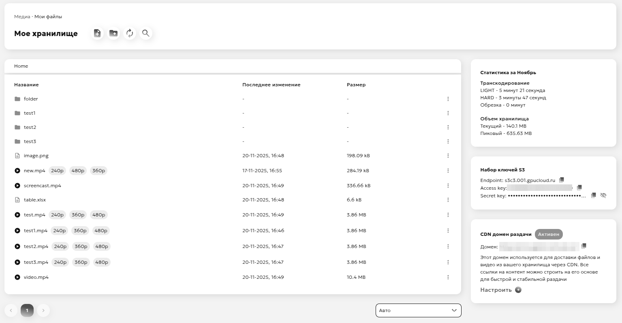This screenshot has height=323, width=622.
Task: Copy the S3 access key
Action: (x=579, y=188)
